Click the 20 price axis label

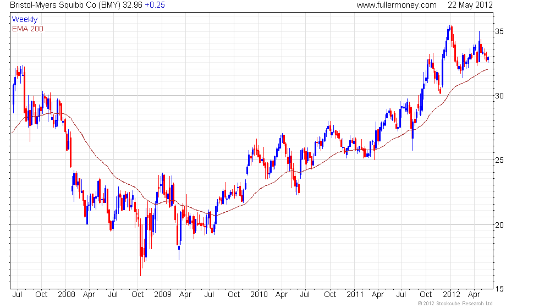499,225
